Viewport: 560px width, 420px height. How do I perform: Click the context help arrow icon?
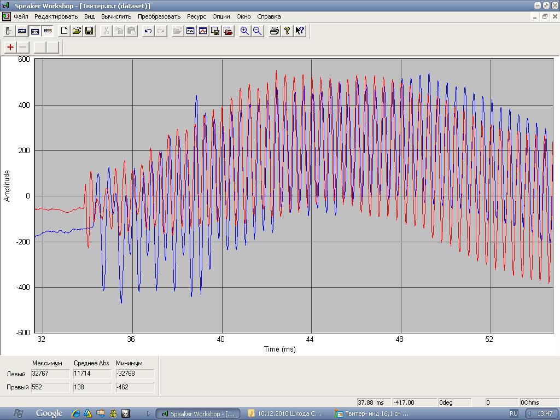(x=299, y=31)
